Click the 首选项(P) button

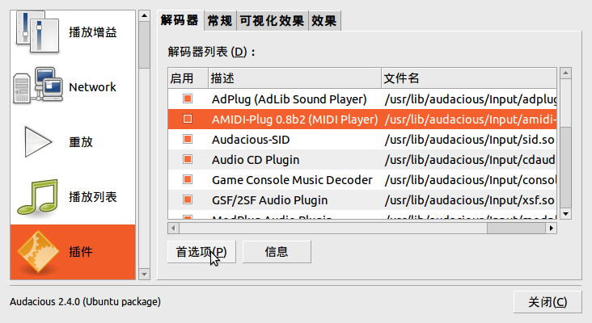click(201, 251)
